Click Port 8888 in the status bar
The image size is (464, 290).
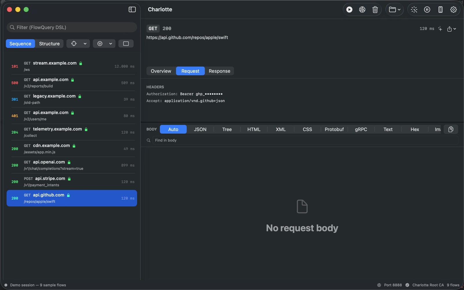pos(393,285)
